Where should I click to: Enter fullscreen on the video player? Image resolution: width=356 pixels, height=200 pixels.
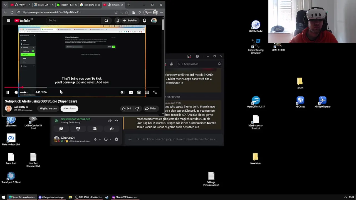click(x=155, y=92)
